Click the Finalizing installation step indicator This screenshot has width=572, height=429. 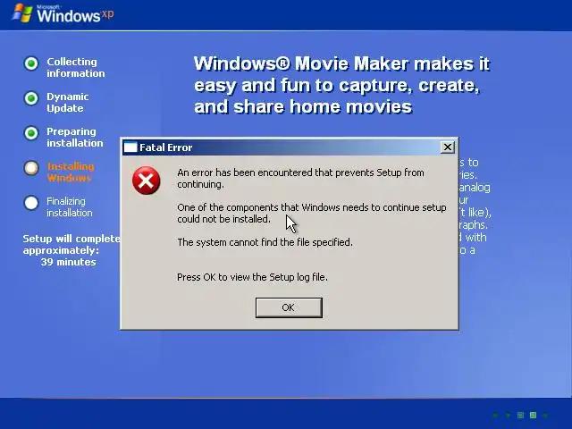[31, 203]
